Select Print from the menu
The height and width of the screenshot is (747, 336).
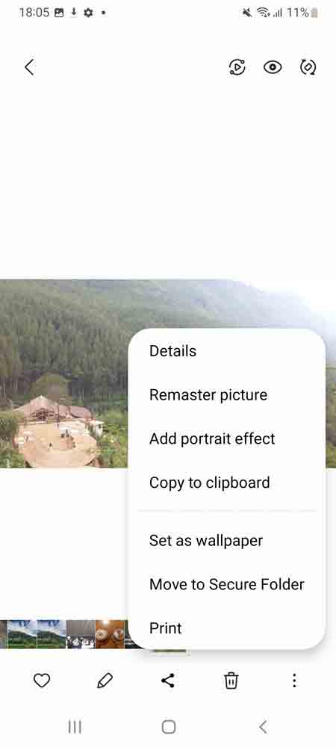pyautogui.click(x=166, y=628)
